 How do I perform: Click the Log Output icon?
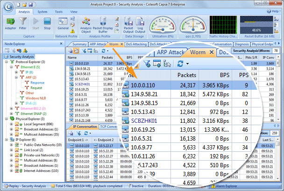click(140, 25)
